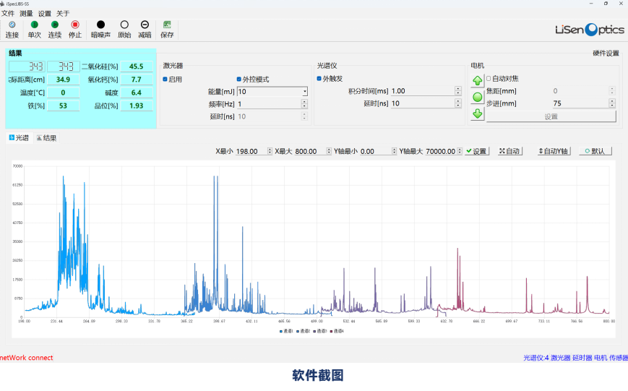
Task: Toggle the laser 启用 checkbox
Action: (165, 79)
